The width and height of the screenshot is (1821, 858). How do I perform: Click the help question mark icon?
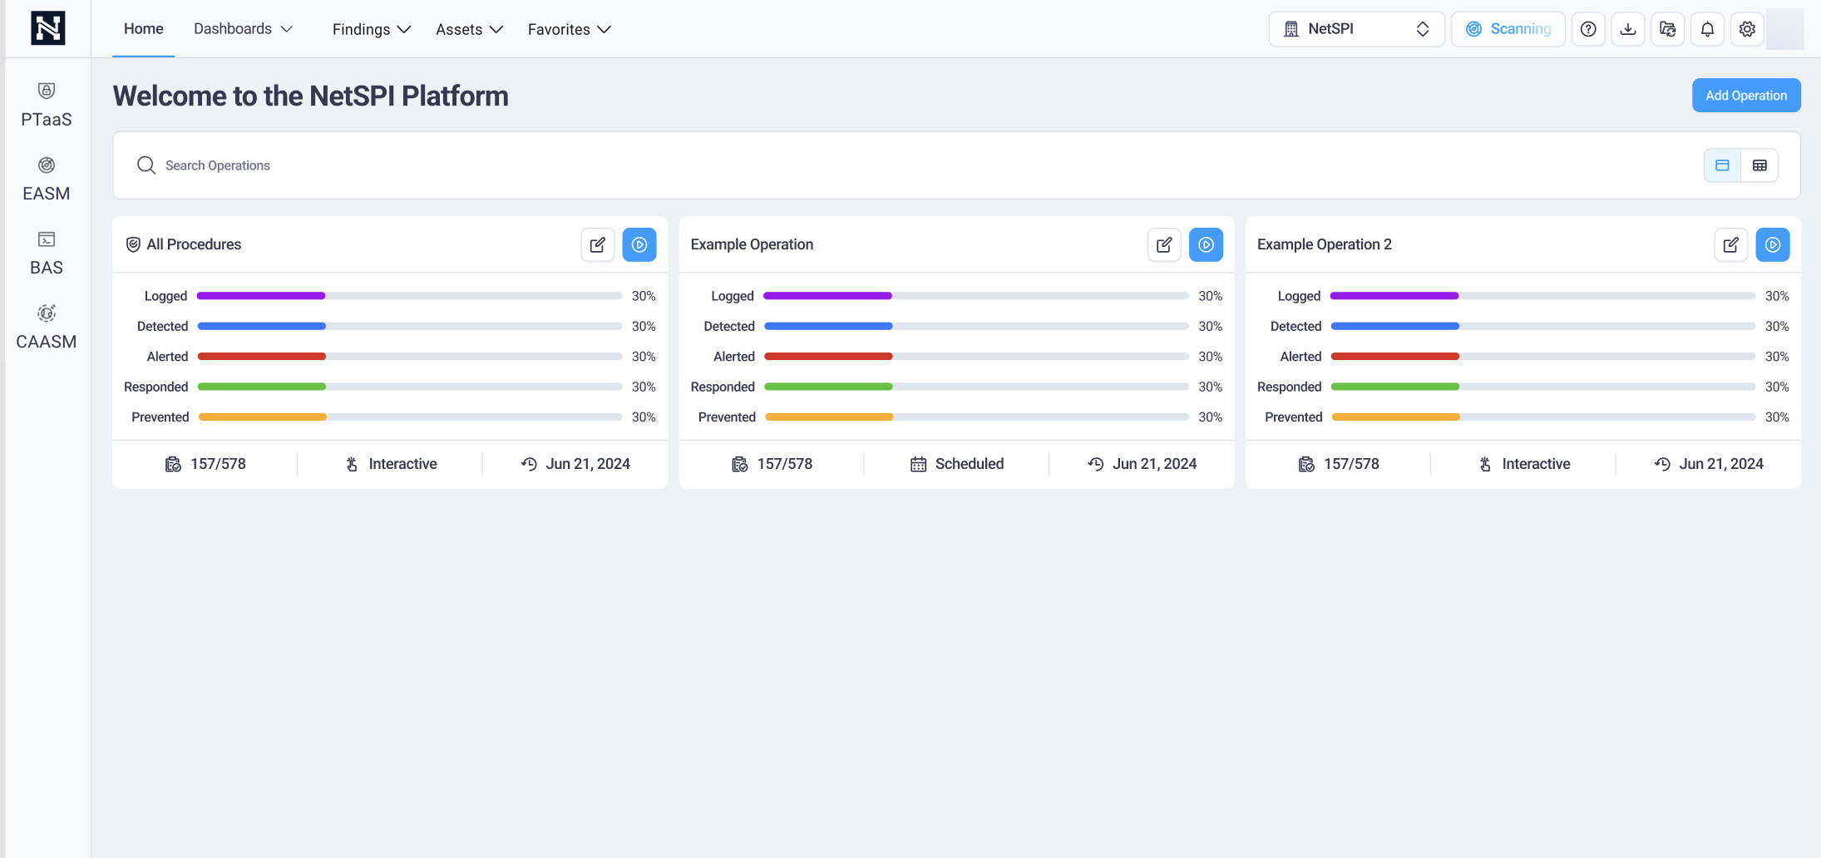click(x=1588, y=29)
